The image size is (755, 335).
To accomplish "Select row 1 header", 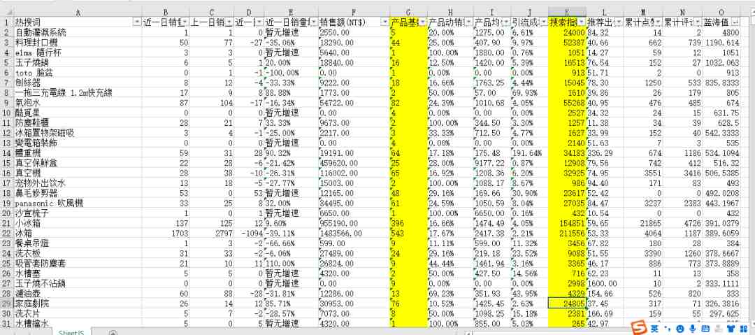I will pos(7,22).
